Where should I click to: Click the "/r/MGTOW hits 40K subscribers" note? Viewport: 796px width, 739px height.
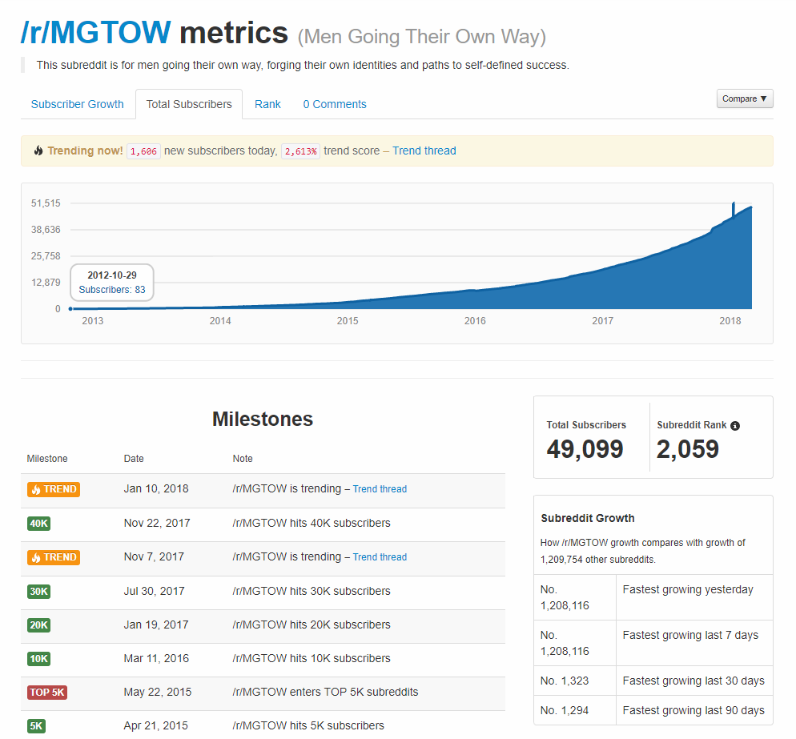(x=312, y=524)
